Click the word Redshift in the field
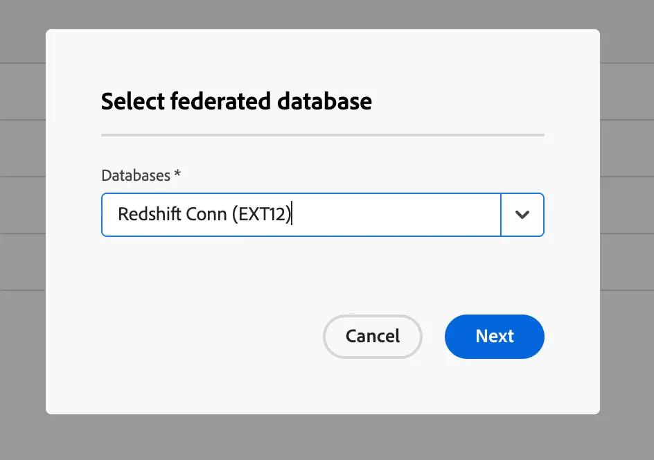The image size is (654, 460). point(150,214)
